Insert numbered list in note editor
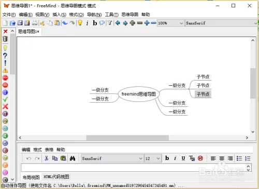Screen dimensions: 259x189 pyautogui.click(x=248, y=159)
